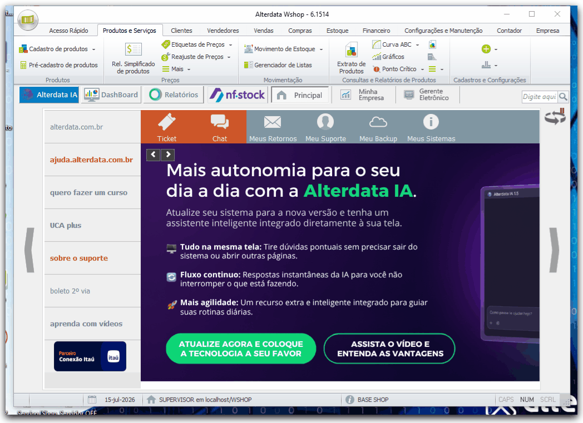
Task: Open Rel. Simplificado de produtos report
Action: [133, 58]
